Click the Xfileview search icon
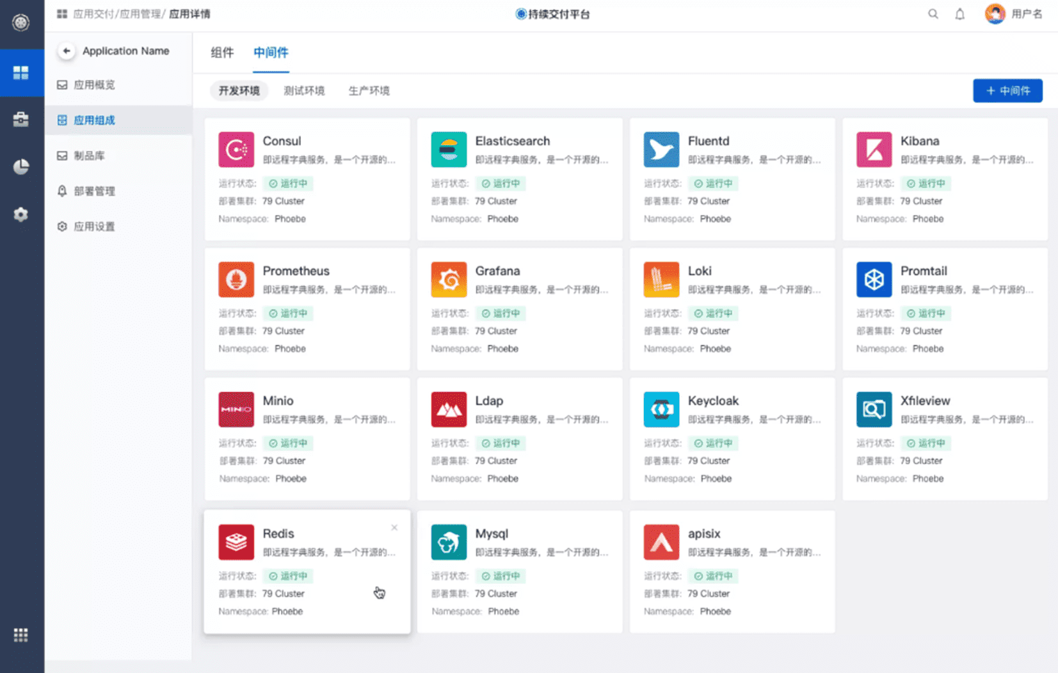This screenshot has width=1058, height=673. pos(874,409)
